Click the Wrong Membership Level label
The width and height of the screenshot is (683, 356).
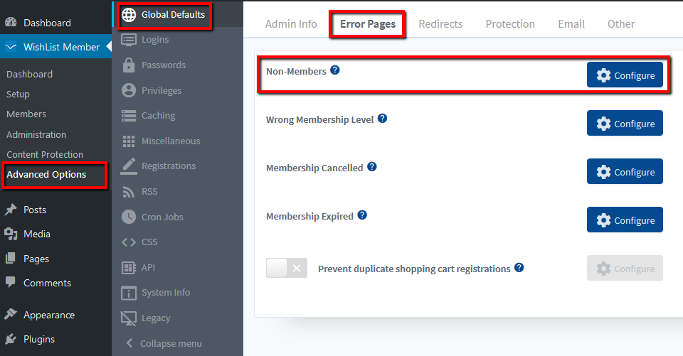(319, 119)
